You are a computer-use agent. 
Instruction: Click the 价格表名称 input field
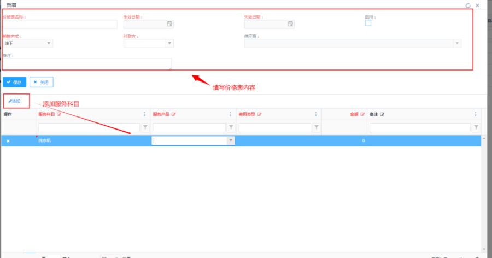[x=60, y=24]
